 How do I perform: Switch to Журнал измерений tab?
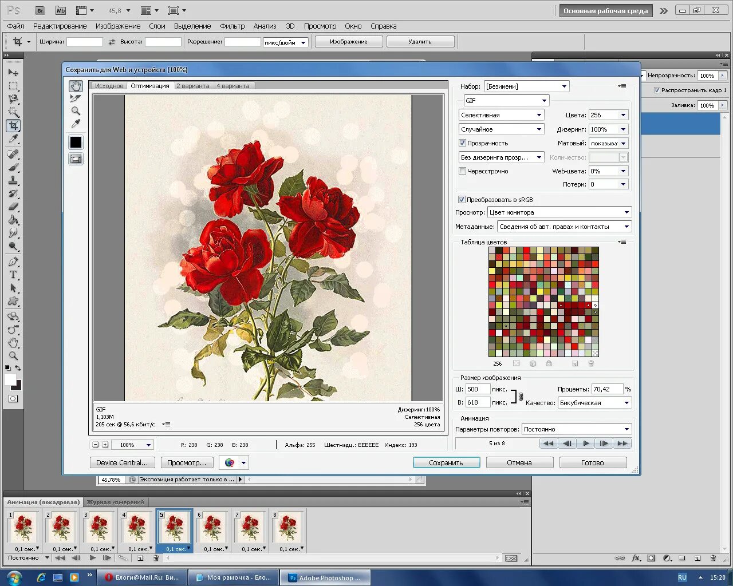pyautogui.click(x=115, y=502)
